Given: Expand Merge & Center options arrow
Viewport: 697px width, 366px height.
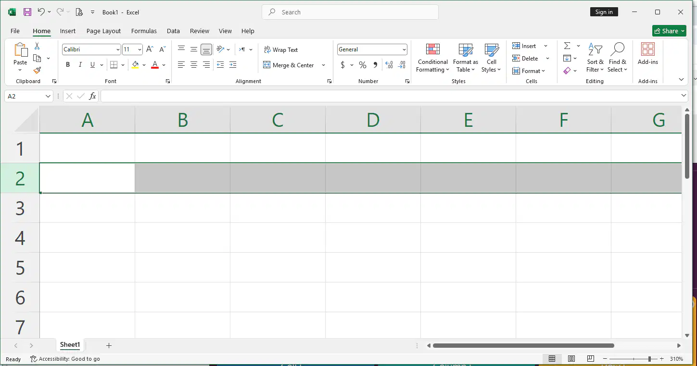Looking at the screenshot, I should coord(323,65).
